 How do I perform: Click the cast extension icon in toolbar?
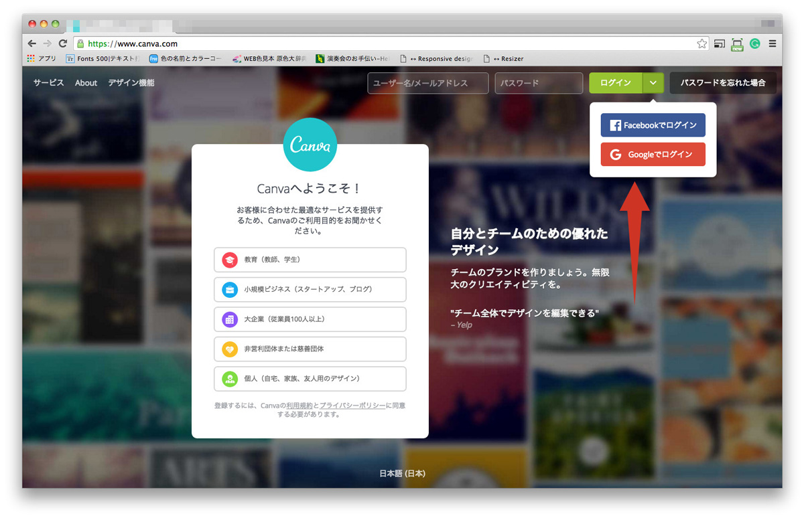point(720,44)
